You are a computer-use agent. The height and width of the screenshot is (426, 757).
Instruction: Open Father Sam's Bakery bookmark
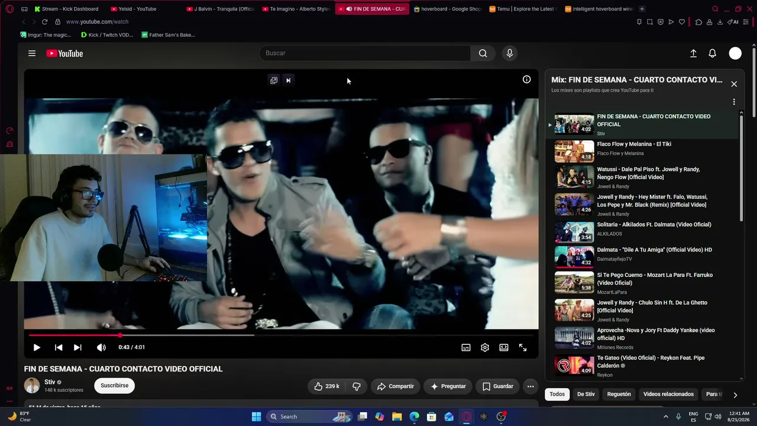point(169,35)
